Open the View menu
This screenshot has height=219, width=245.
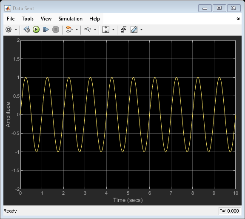[46, 19]
